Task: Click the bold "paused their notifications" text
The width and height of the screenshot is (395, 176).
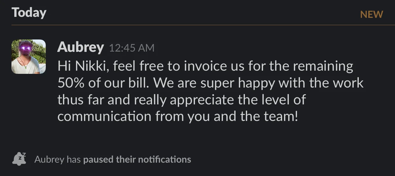Action: pyautogui.click(x=137, y=159)
